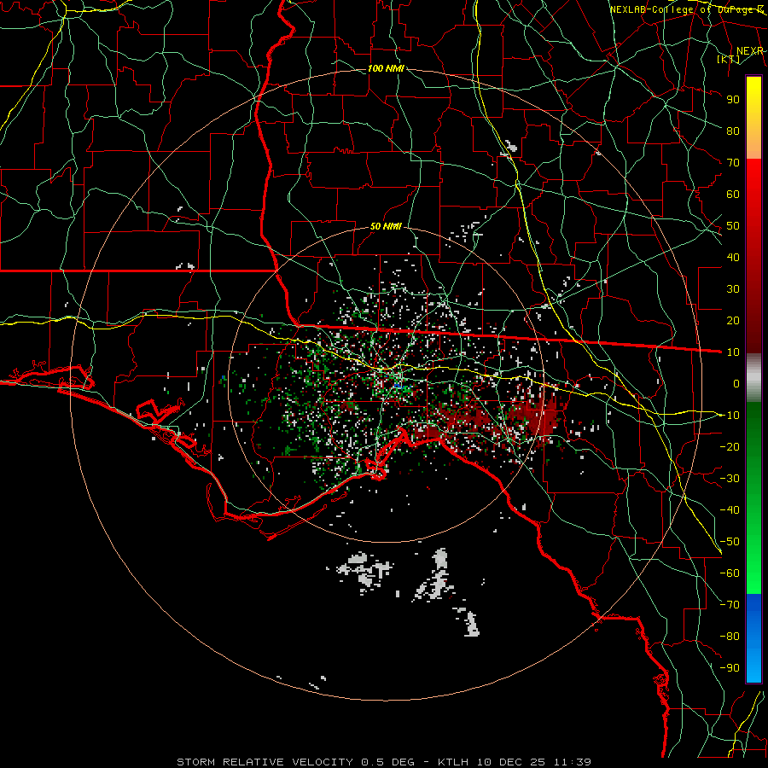The height and width of the screenshot is (768, 768).
Task: Click the "-40" value on the velocity scale
Action: point(730,510)
